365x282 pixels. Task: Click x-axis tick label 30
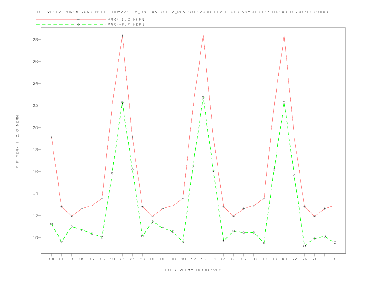pyautogui.click(x=153, y=259)
